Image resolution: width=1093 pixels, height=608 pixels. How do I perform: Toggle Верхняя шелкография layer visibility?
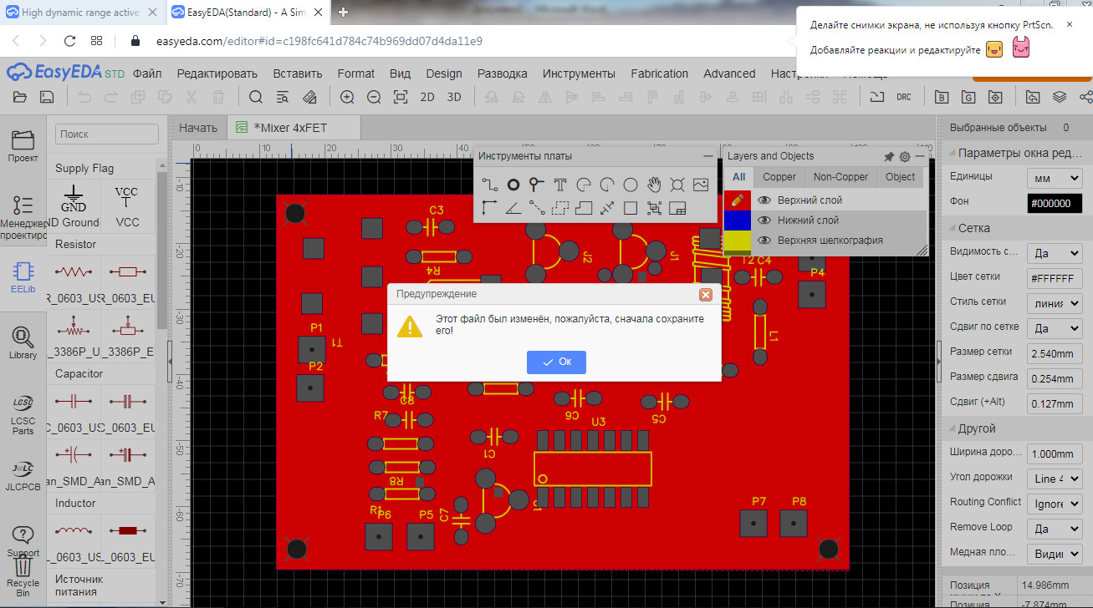(x=764, y=241)
